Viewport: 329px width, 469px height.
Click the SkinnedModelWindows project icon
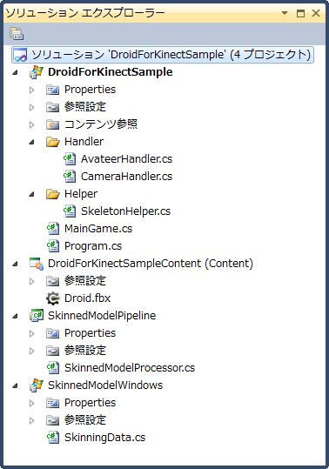(x=37, y=385)
